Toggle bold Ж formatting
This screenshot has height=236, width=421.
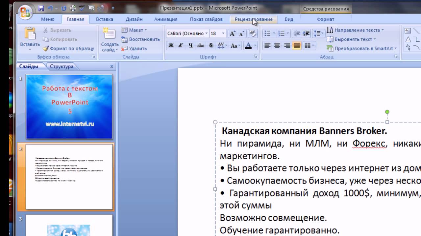coord(171,46)
